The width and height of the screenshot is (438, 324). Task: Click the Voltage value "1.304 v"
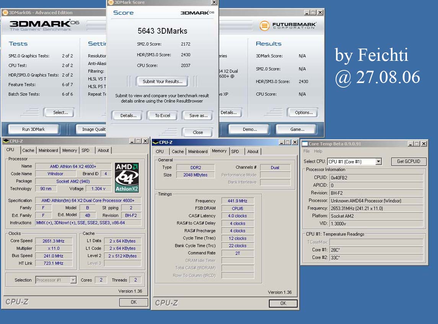(x=98, y=189)
